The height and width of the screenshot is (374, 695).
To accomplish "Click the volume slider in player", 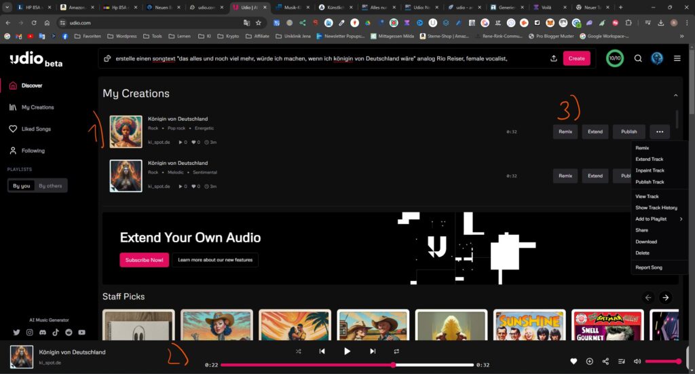I will click(x=662, y=361).
